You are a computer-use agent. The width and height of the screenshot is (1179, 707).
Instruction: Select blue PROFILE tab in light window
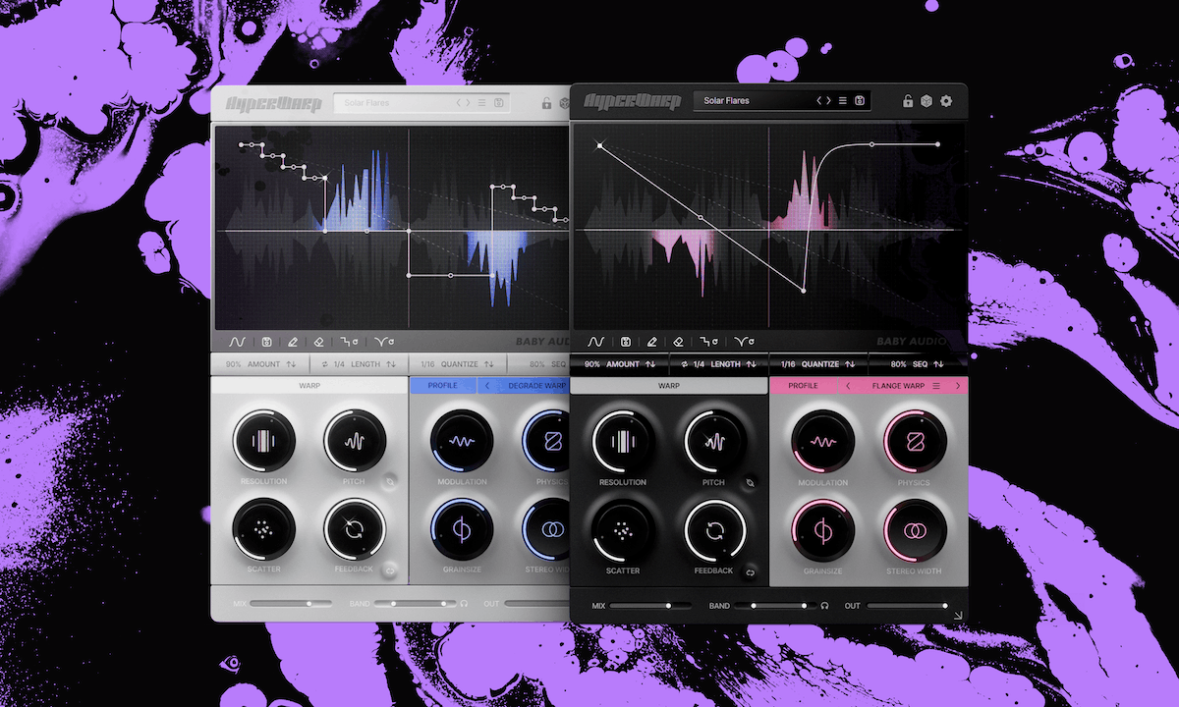tap(443, 386)
